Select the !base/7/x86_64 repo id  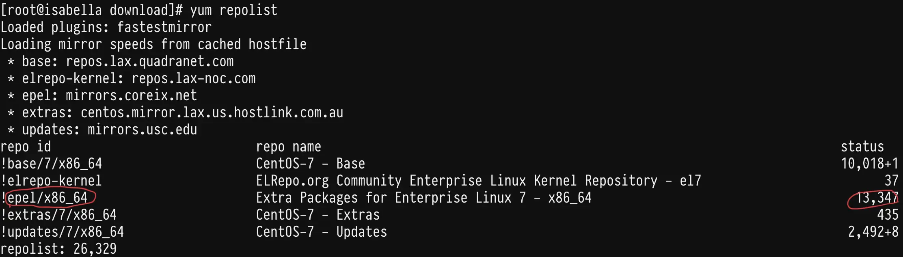(51, 164)
